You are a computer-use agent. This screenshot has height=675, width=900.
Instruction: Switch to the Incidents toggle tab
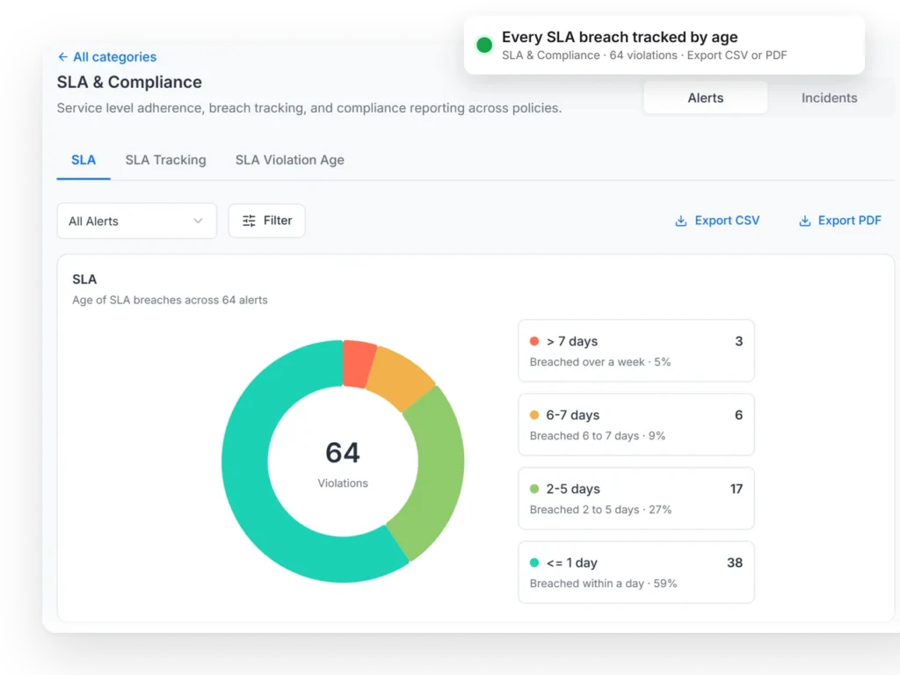coord(829,98)
